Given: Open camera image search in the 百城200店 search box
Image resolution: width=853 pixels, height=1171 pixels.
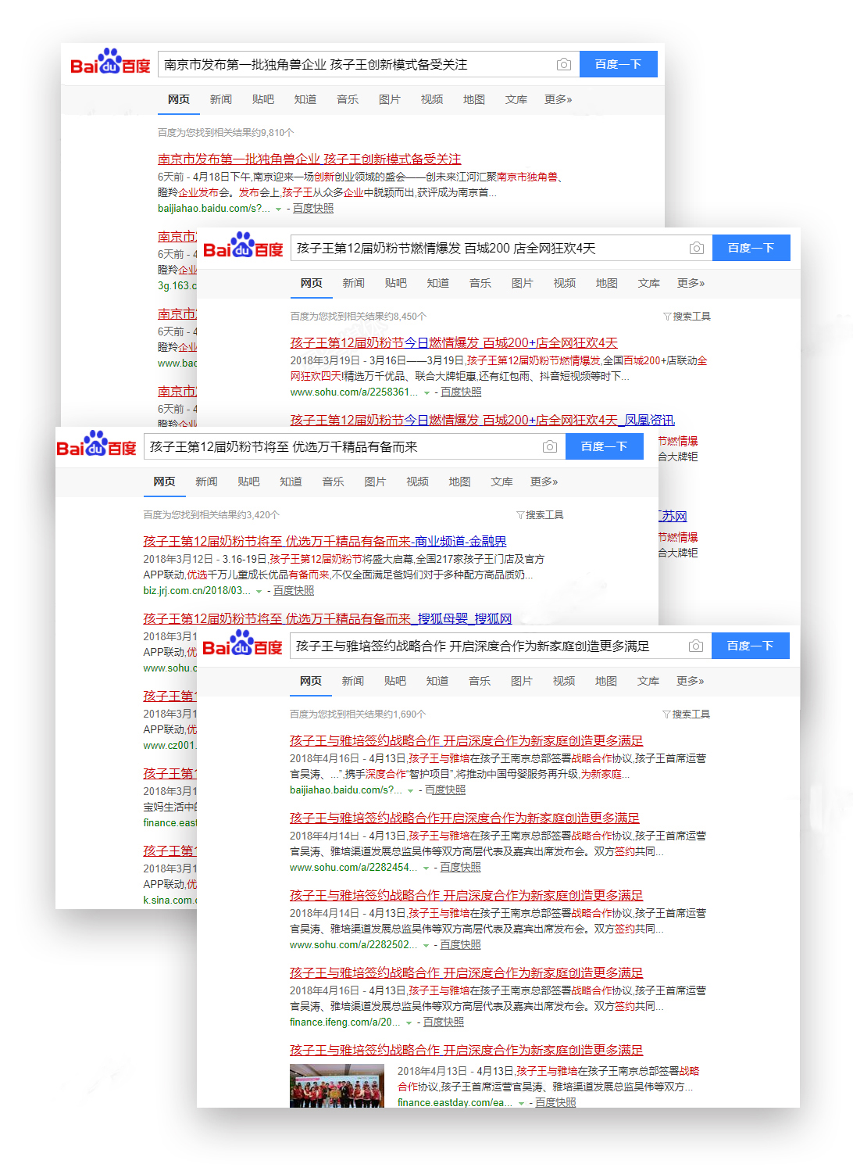Looking at the screenshot, I should [x=696, y=249].
